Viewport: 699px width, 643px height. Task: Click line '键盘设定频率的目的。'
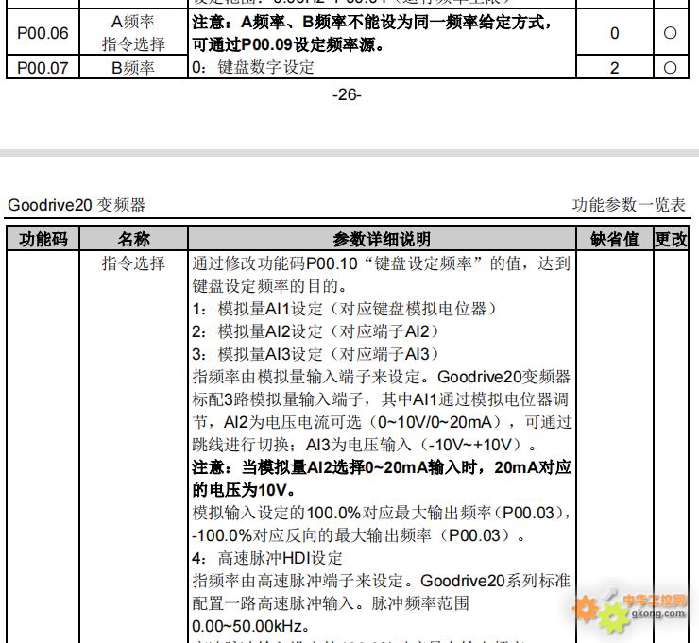270,286
